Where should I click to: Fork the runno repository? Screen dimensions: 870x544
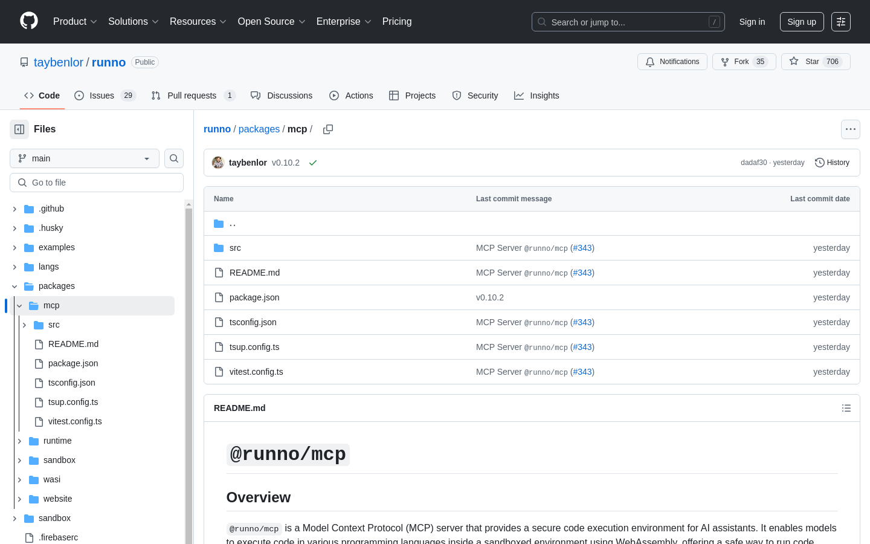(x=744, y=62)
